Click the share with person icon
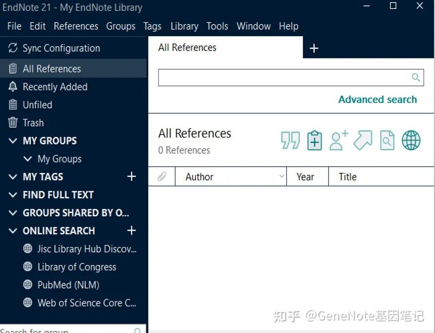 338,141
